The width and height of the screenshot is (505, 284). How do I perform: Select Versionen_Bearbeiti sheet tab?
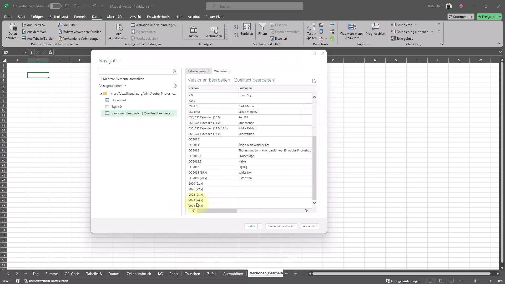[266, 273]
